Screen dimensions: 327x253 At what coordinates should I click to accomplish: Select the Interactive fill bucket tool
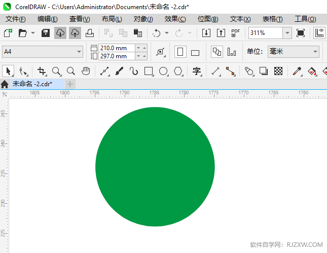[312, 71]
